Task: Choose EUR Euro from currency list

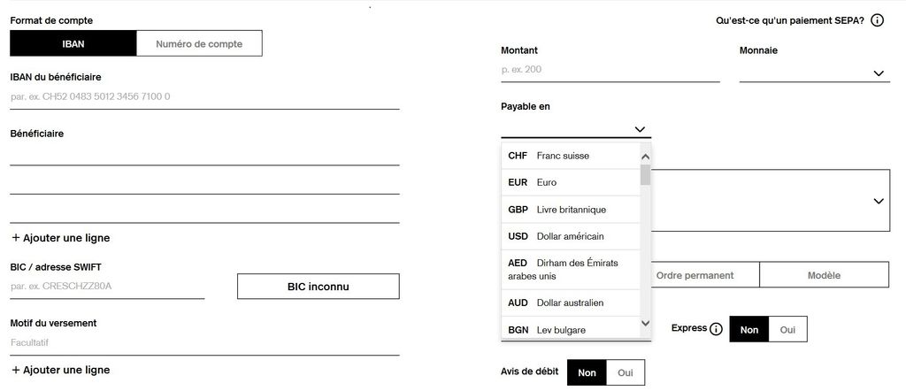Action: (x=570, y=182)
